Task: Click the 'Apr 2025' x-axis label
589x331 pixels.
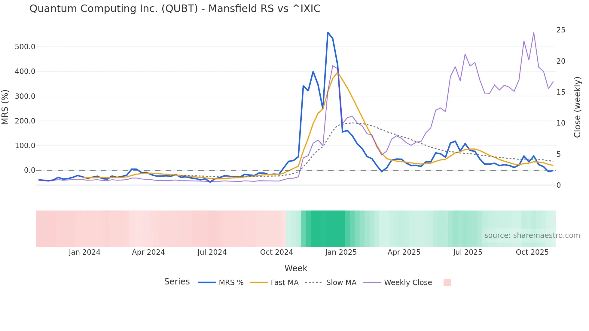Action: click(404, 252)
